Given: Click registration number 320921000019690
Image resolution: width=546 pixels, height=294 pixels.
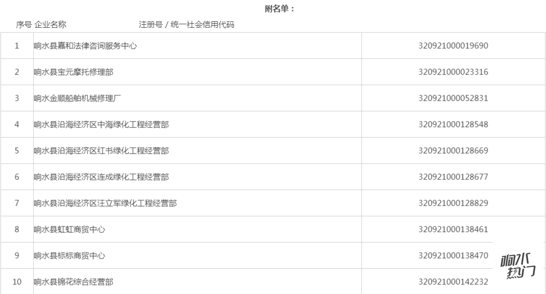Looking at the screenshot, I should tap(453, 46).
